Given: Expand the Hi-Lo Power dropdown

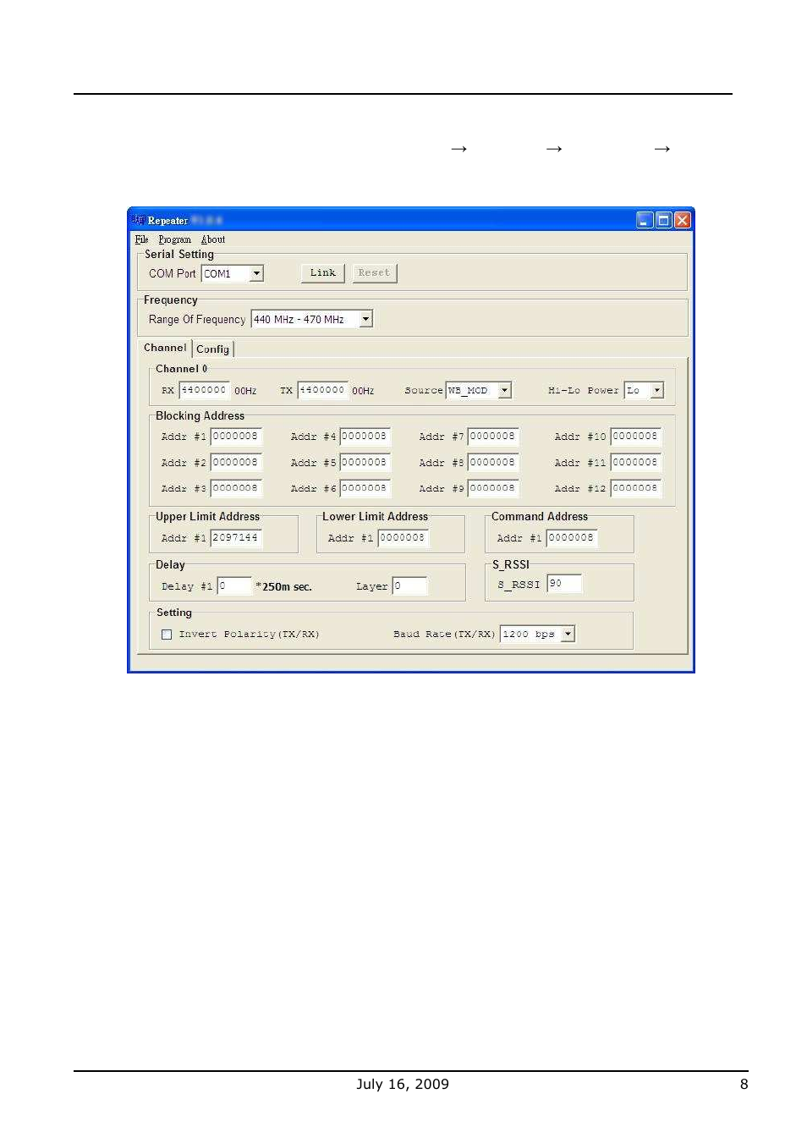Looking at the screenshot, I should click(656, 390).
